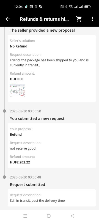99x222 pixels.
Task: Tap the HUF2,202.22 refund amount
Action: pos(20,162)
